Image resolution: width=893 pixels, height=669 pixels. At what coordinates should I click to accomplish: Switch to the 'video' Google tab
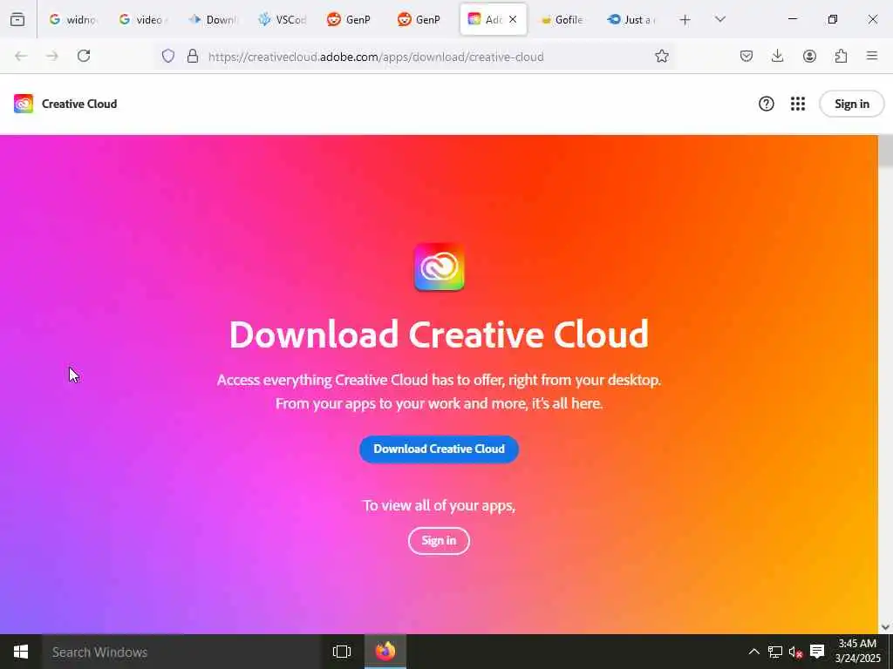pyautogui.click(x=142, y=19)
